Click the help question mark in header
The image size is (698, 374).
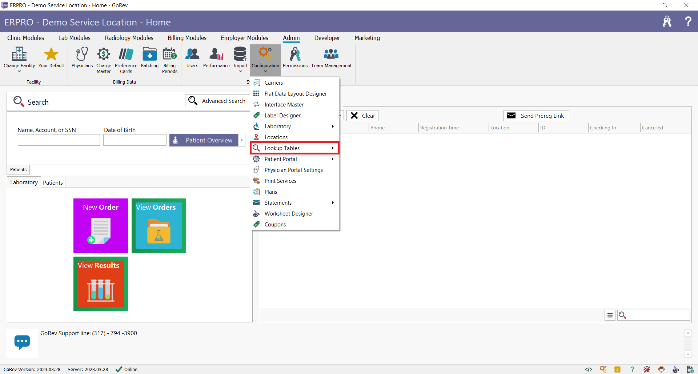coord(688,21)
